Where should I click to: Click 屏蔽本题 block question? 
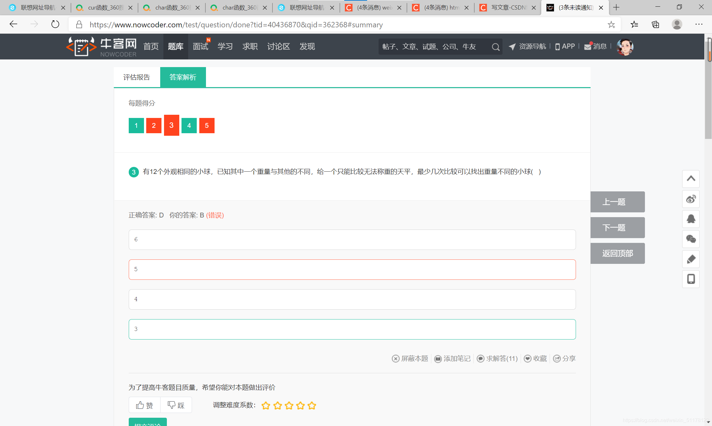point(410,359)
